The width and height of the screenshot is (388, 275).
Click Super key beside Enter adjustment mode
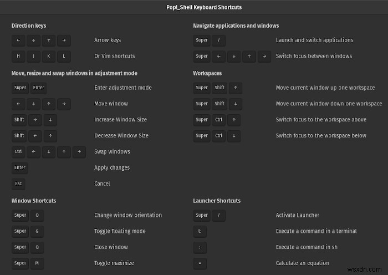20,88
